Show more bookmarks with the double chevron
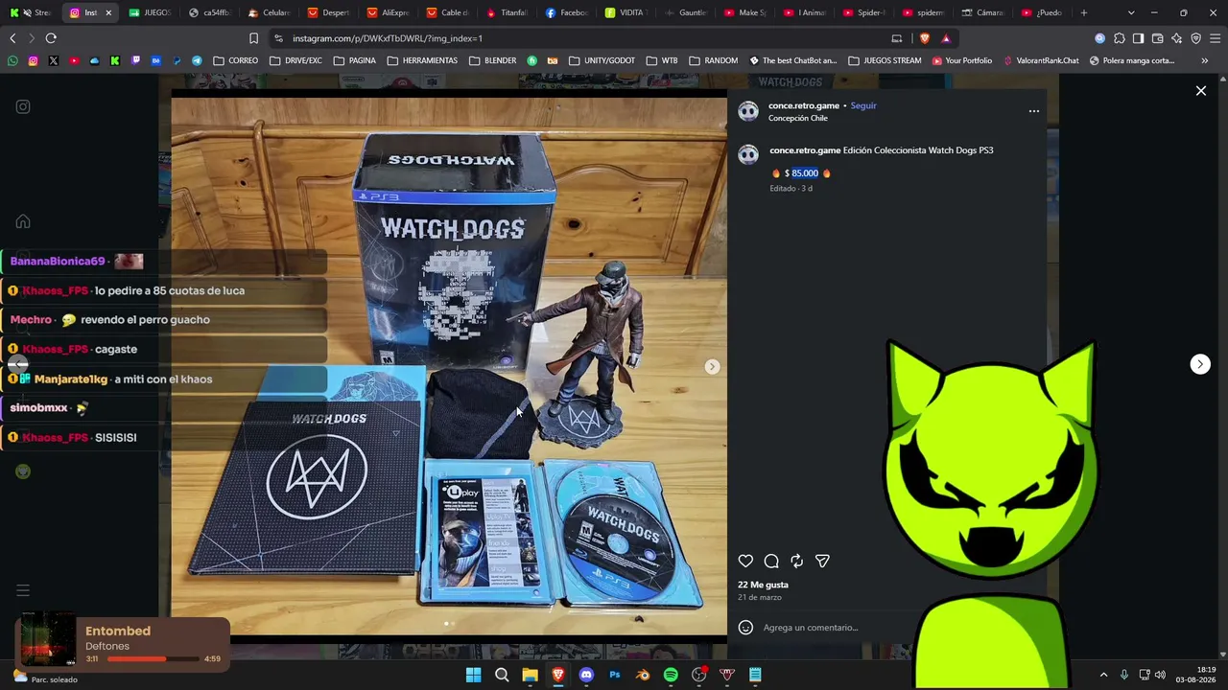 [1205, 60]
